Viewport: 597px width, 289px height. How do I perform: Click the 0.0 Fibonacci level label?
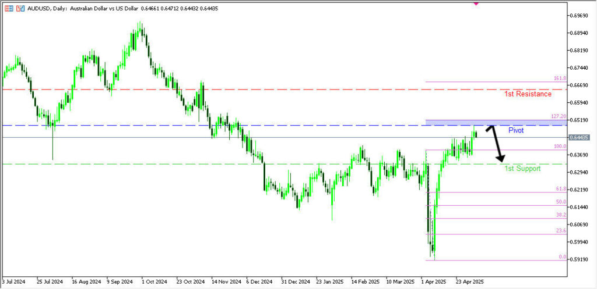562,256
